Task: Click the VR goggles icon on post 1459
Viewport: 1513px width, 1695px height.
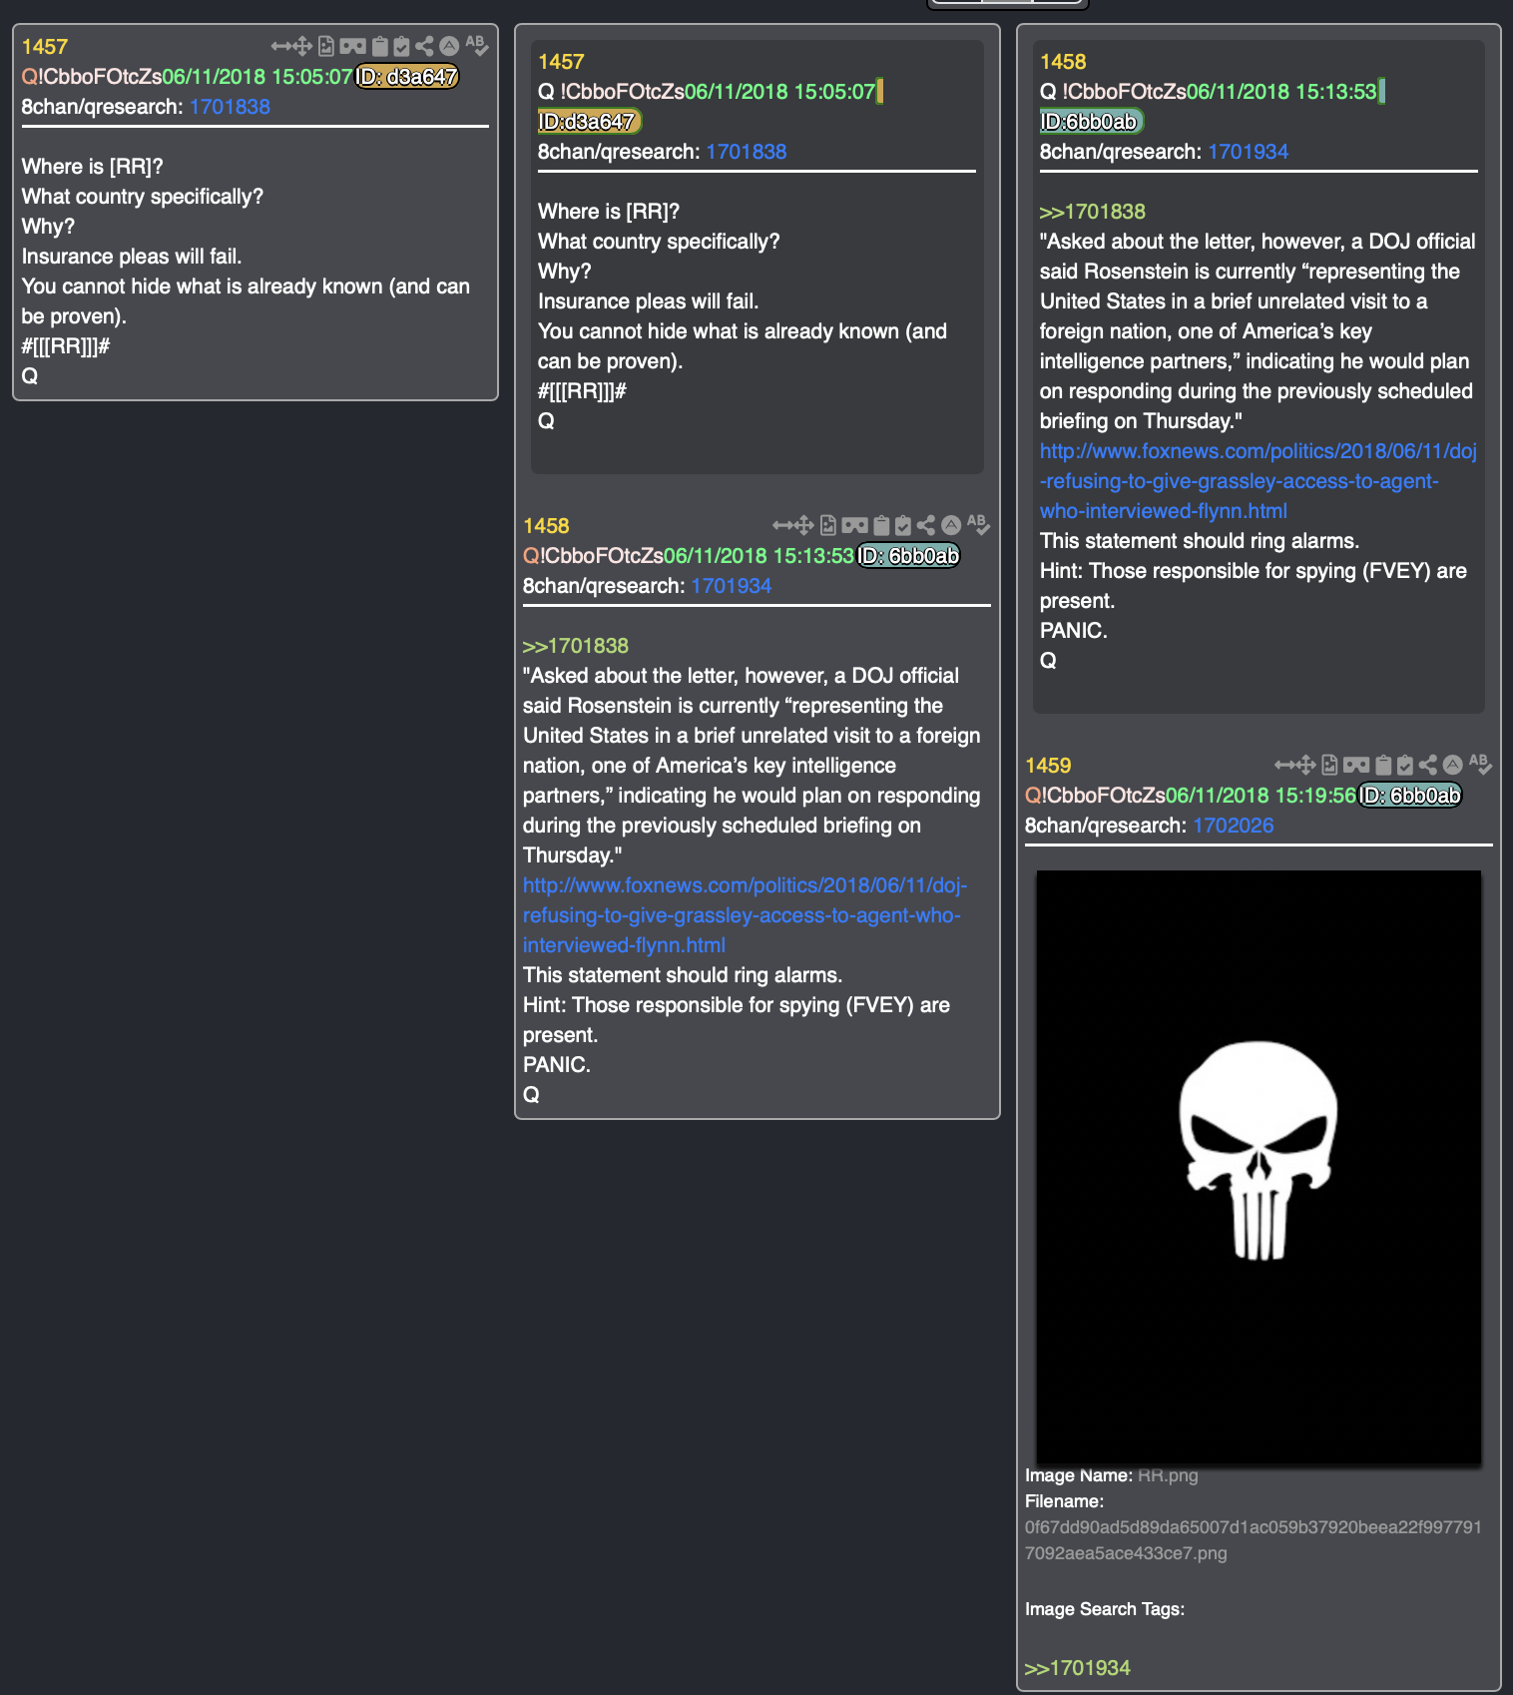Action: [1356, 765]
